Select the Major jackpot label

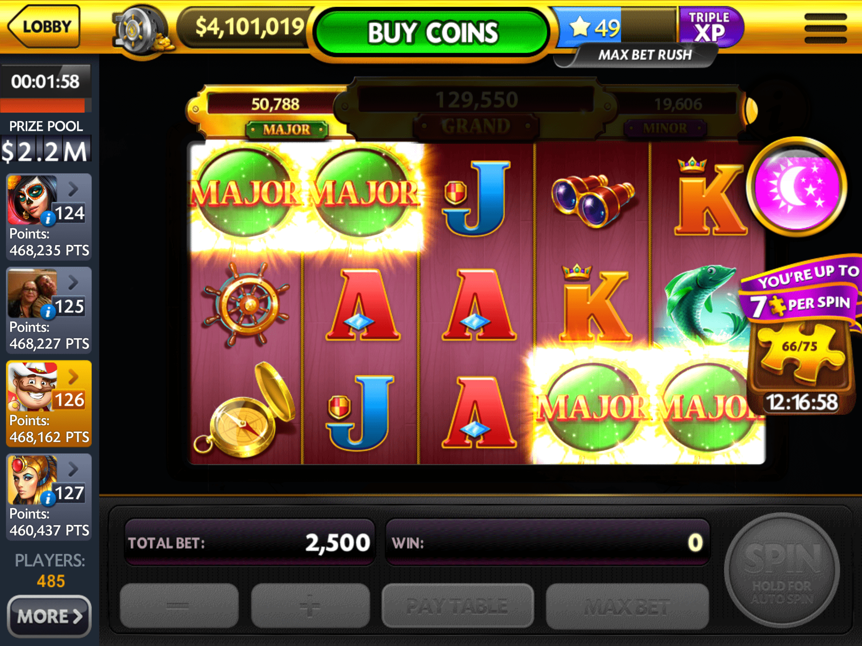point(287,129)
